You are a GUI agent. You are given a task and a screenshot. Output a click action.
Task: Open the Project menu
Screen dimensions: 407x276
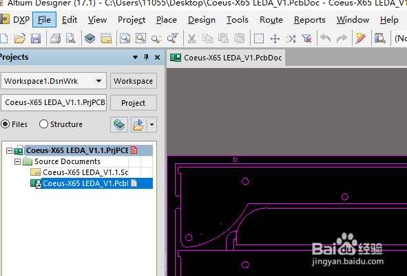132,20
